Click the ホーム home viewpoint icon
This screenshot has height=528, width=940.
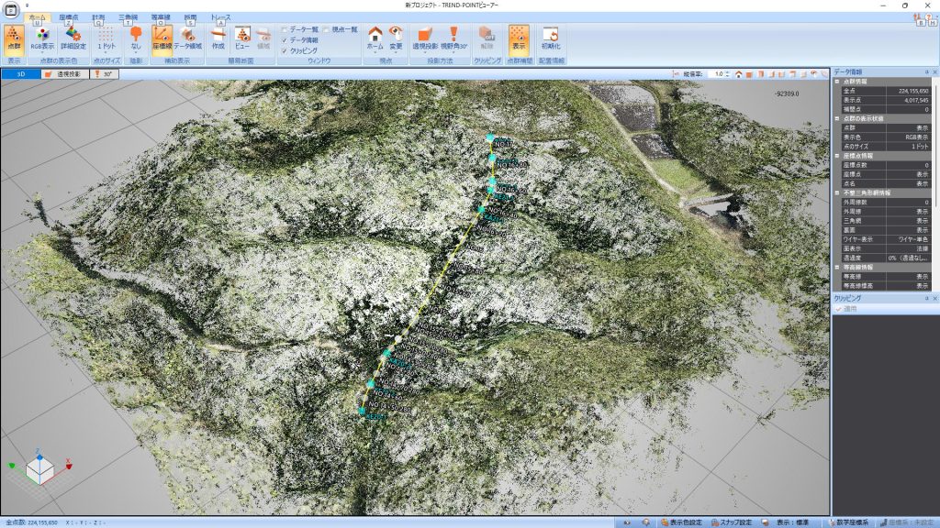[x=375, y=38]
